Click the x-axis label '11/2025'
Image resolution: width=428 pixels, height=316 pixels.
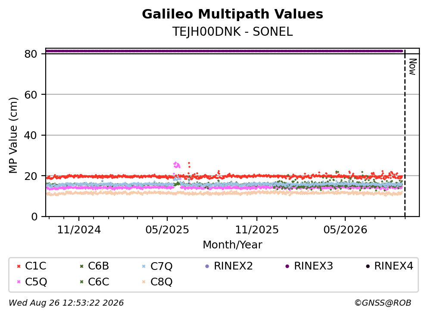pyautogui.click(x=257, y=230)
